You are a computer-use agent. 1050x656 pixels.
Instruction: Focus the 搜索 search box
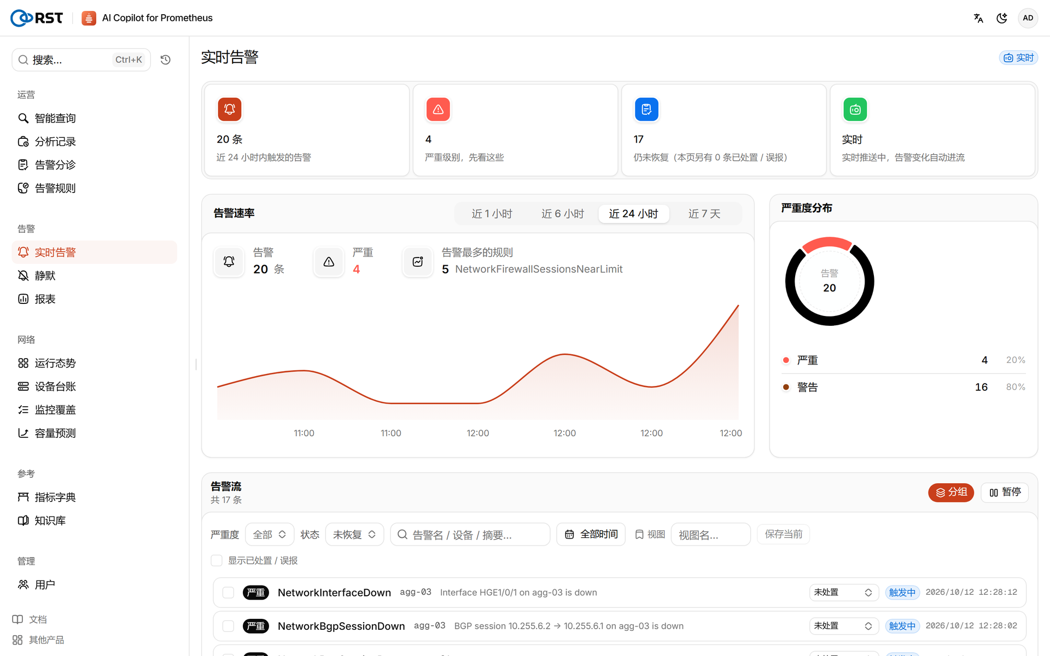(x=81, y=60)
